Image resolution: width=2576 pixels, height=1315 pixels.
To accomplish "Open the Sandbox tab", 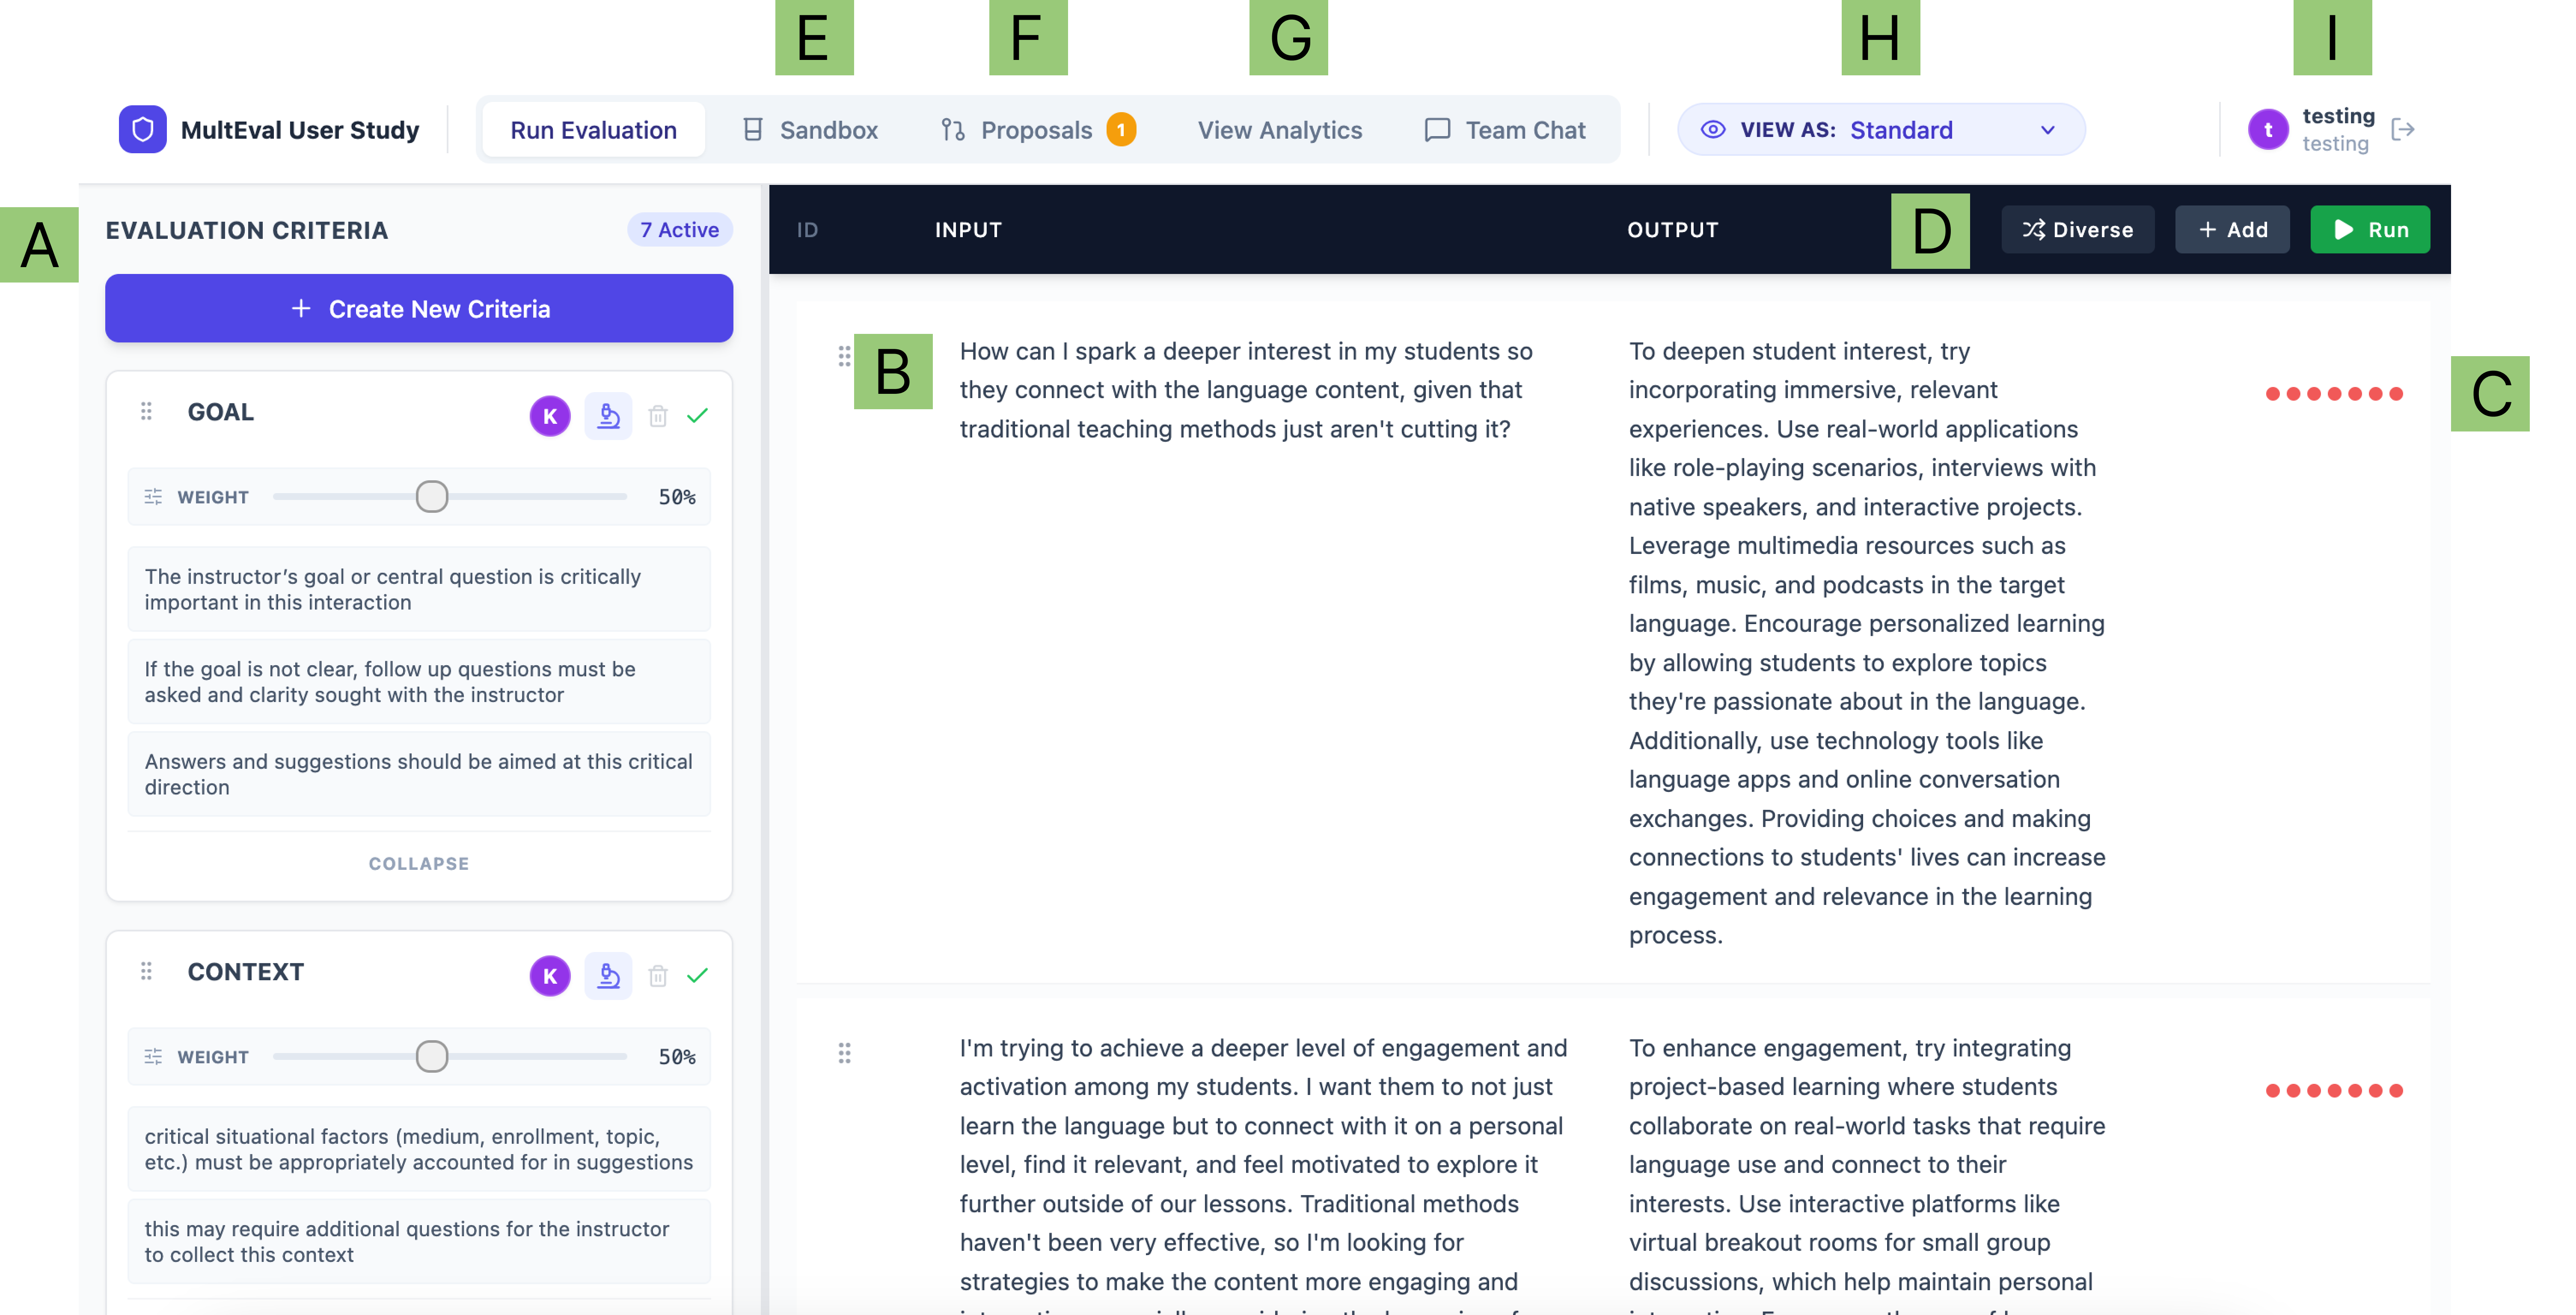I will (810, 130).
